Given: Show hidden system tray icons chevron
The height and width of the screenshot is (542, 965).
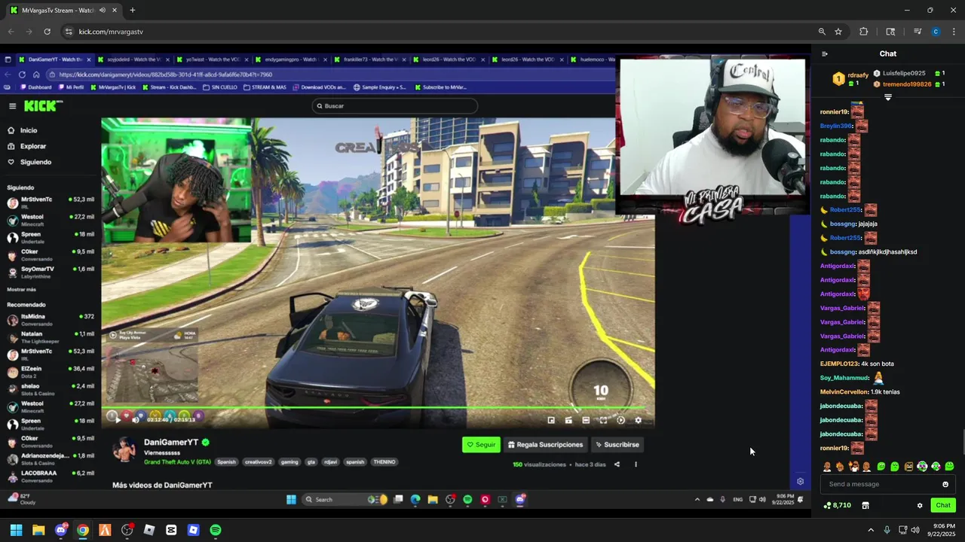Looking at the screenshot, I should pos(871,530).
